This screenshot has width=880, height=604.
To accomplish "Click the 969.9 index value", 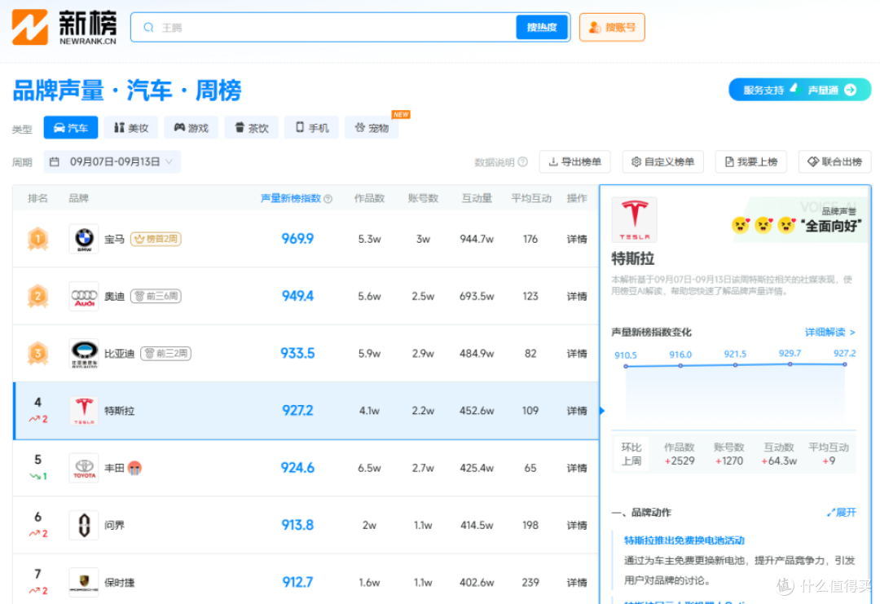I will [297, 239].
